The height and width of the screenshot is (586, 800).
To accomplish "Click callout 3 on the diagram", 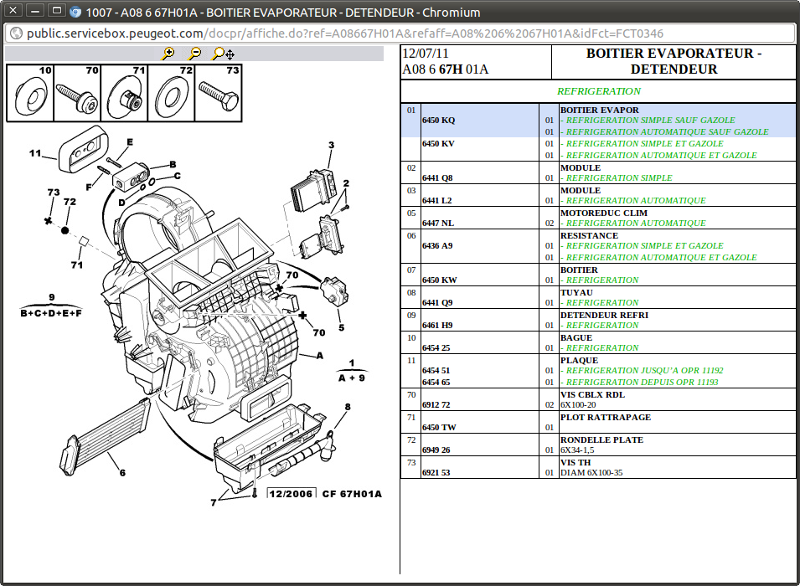I will coord(331,146).
